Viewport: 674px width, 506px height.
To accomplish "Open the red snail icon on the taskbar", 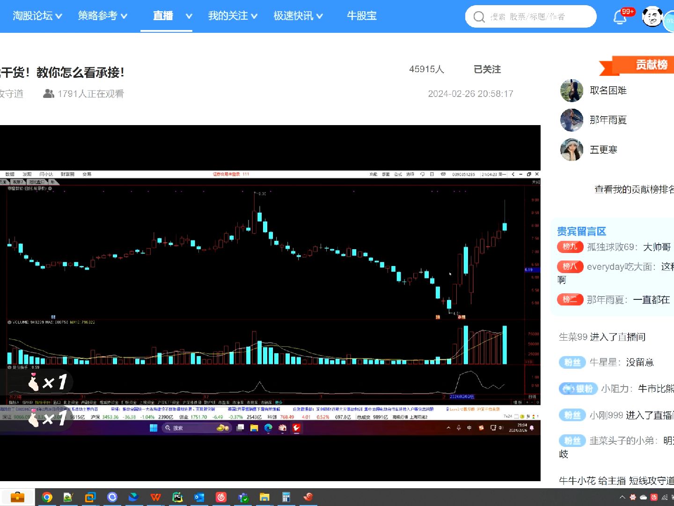I will pos(308,497).
